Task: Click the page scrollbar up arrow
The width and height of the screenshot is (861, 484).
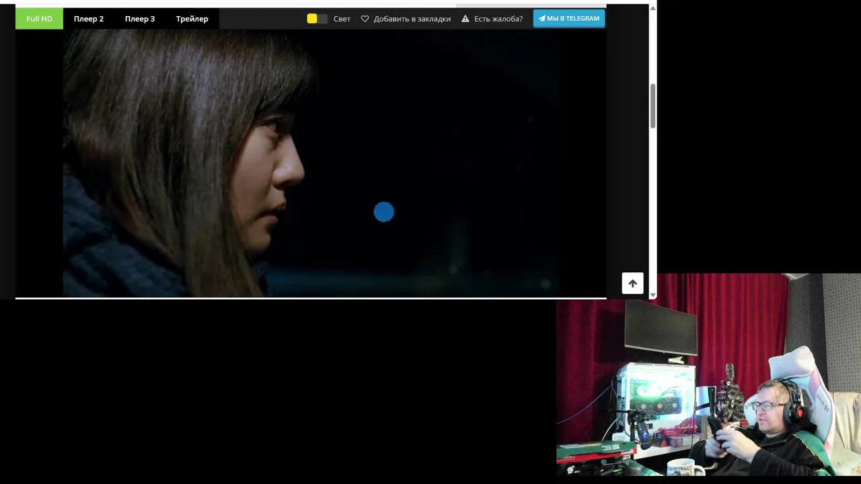Action: click(652, 9)
